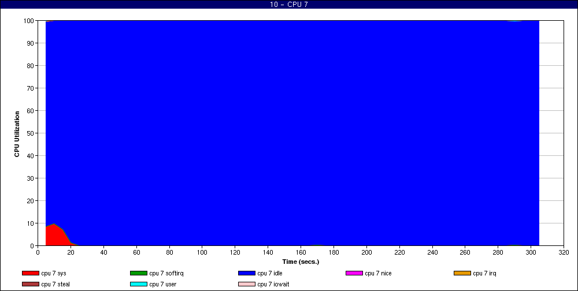
Task: Click the "Time (secs.)" x-axis label
Action: [x=301, y=262]
